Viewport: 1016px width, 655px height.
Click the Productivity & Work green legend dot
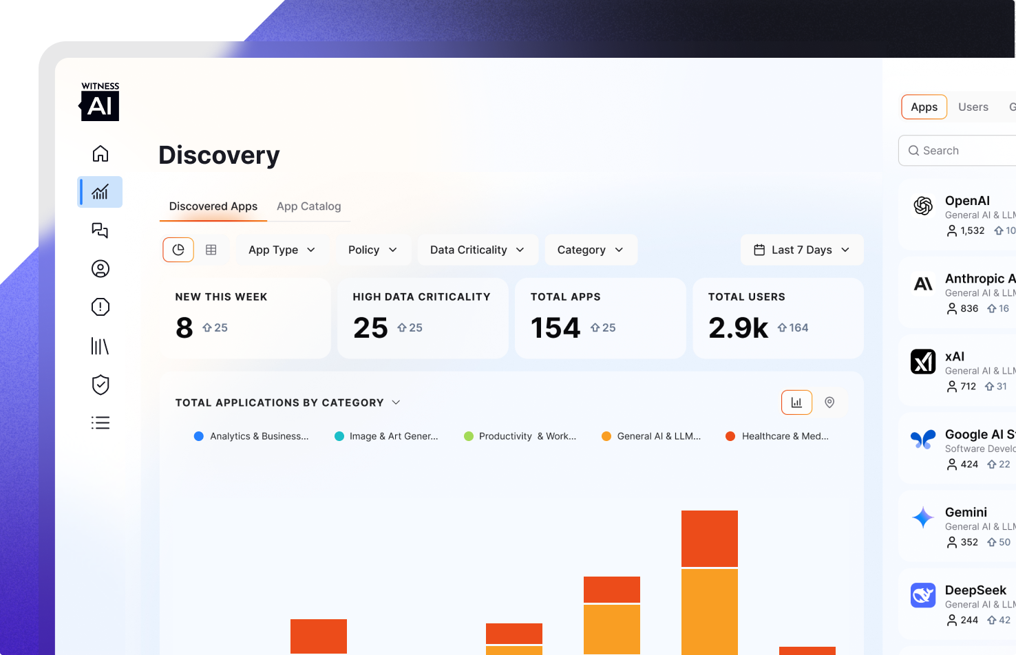point(469,436)
